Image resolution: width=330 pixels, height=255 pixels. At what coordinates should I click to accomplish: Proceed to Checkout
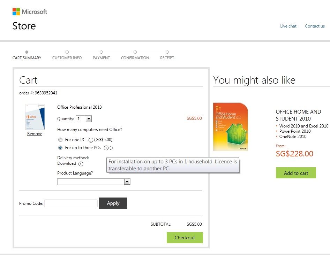185,238
